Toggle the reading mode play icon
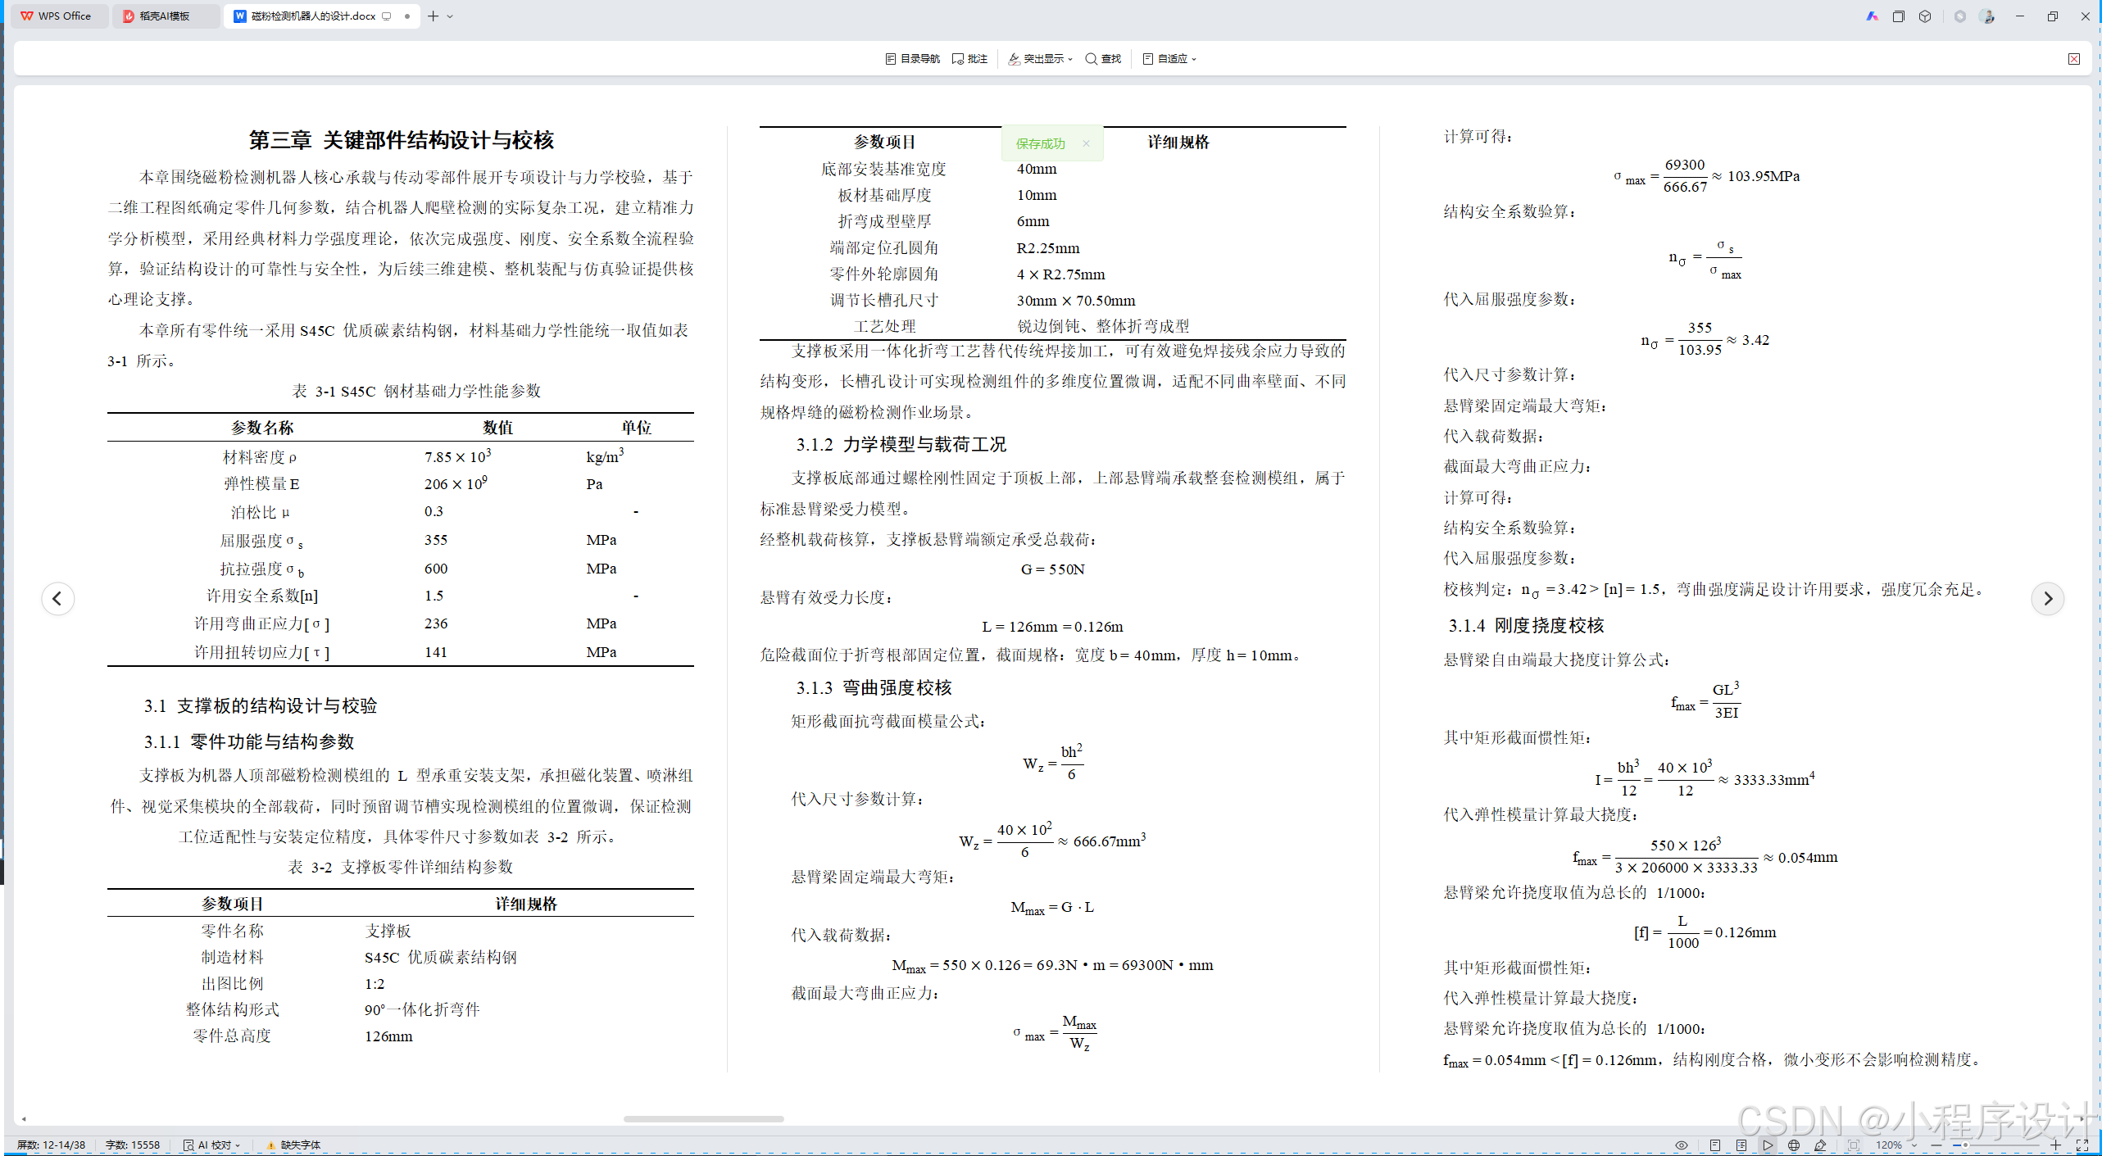This screenshot has height=1156, width=2102. (1768, 1145)
